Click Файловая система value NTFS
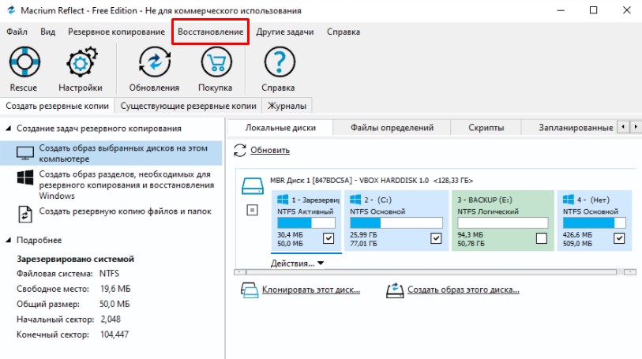Viewport: 642px width, 359px height. [110, 274]
